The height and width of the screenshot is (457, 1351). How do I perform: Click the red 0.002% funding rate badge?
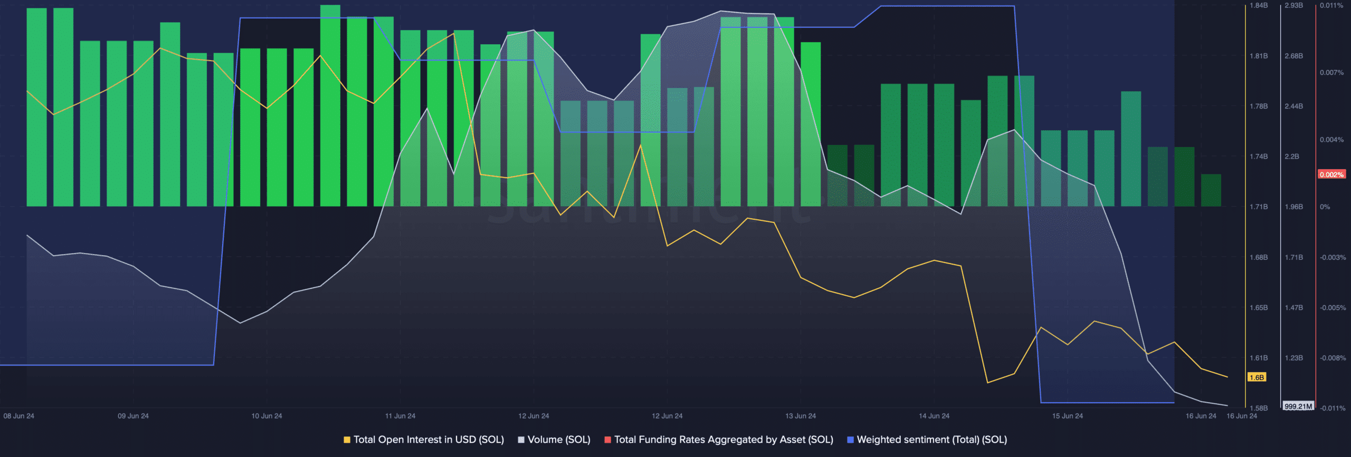1331,174
